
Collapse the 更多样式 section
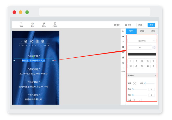coord(142,75)
